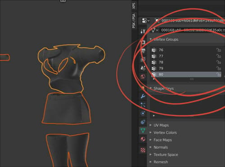Open the Output properties tab
This screenshot has width=225, height=167.
(x=143, y=51)
